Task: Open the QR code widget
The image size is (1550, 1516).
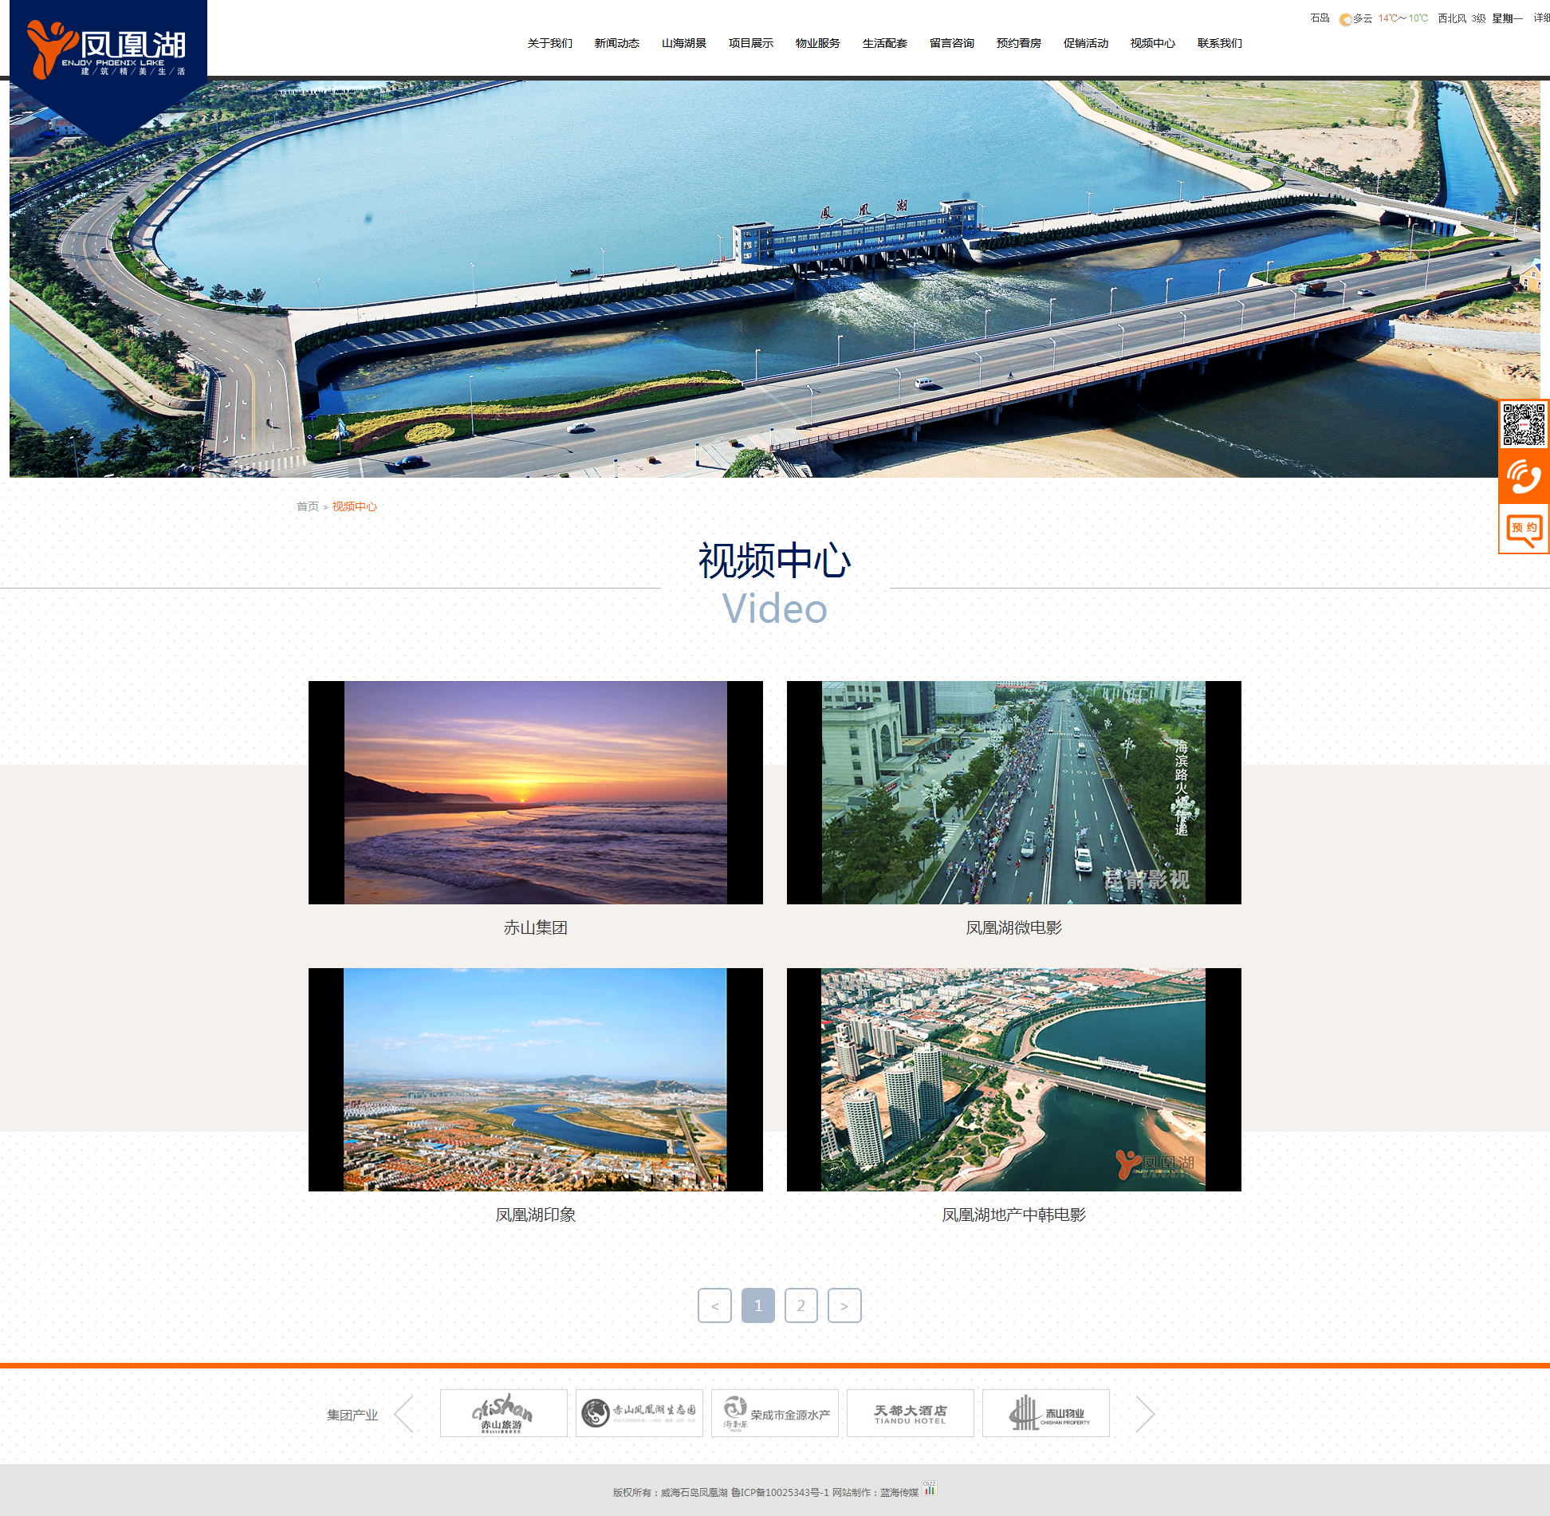Action: coord(1523,424)
